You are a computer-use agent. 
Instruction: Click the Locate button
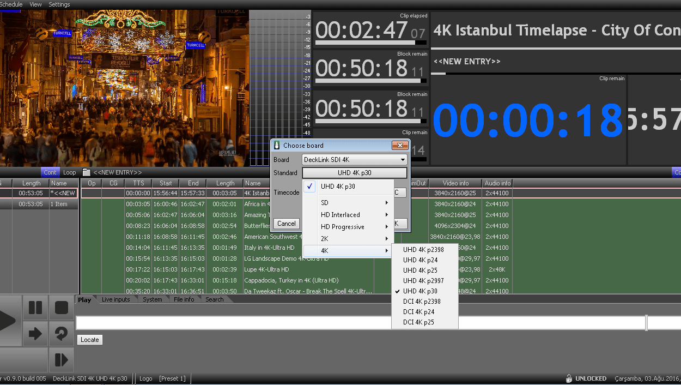[89, 340]
